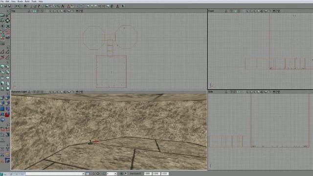This screenshot has height=176, width=313.
Task: Toggle the Side view button in Side viewport toolbar
Action: (x=239, y=92)
